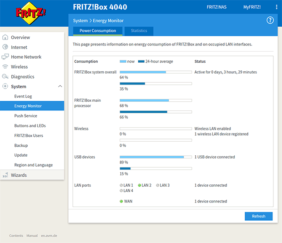Click the system overall 35% average bar
This screenshot has height=243, width=282.
pyautogui.click(x=156, y=84)
